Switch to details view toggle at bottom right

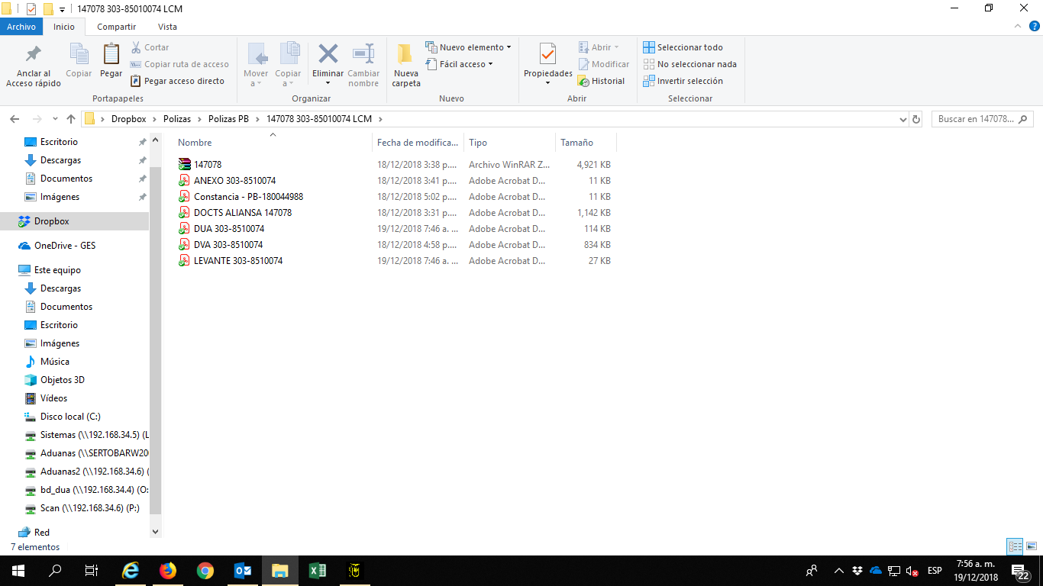pos(1015,546)
